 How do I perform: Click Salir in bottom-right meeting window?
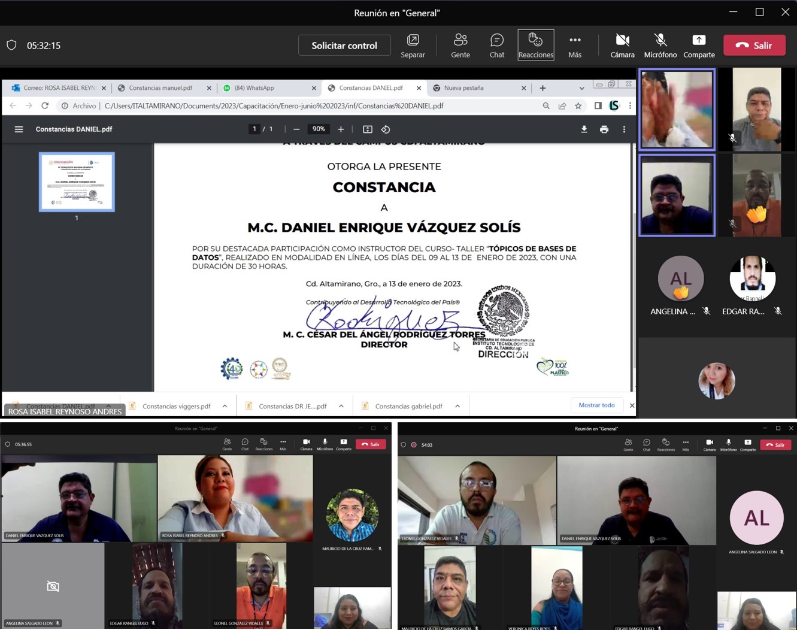click(775, 445)
